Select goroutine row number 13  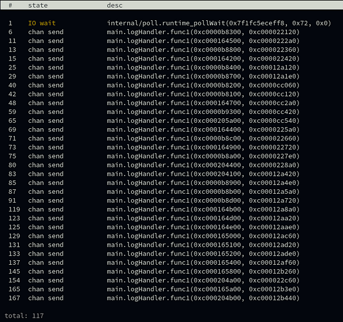pos(172,50)
